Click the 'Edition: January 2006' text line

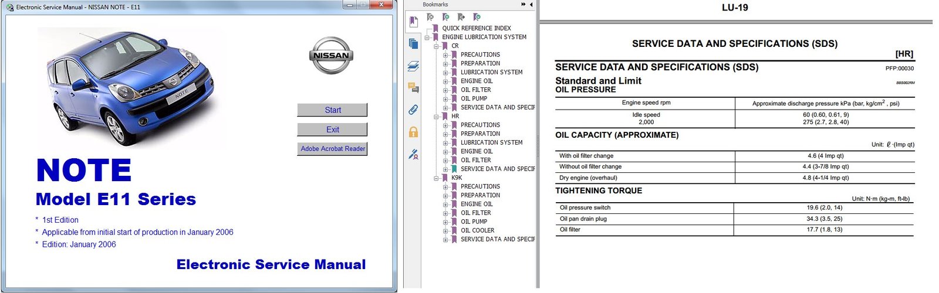79,244
